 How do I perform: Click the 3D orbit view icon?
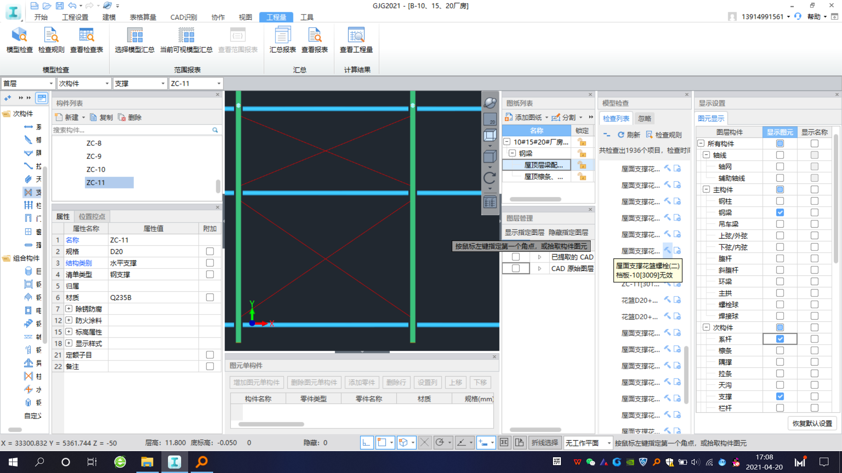(490, 103)
